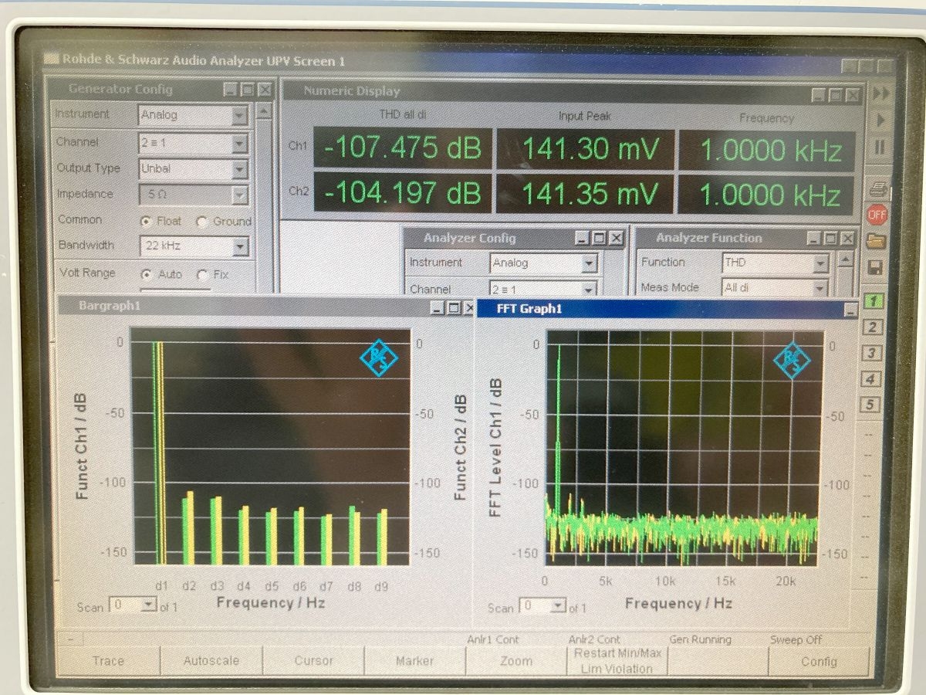
Task: Open Analyzer Config Instrument dropdown
Action: point(590,263)
